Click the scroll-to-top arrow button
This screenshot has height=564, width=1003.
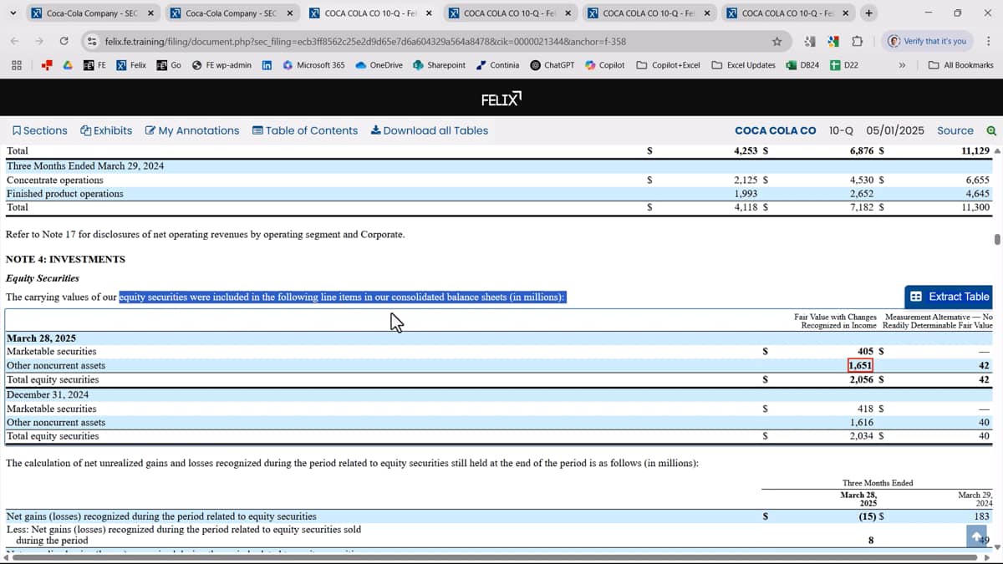pos(976,536)
